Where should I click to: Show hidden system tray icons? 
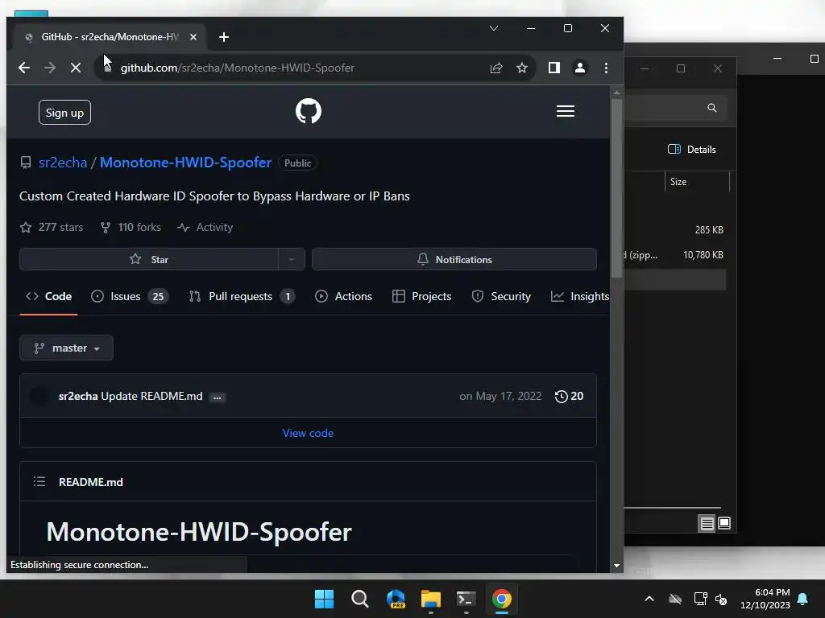click(649, 599)
